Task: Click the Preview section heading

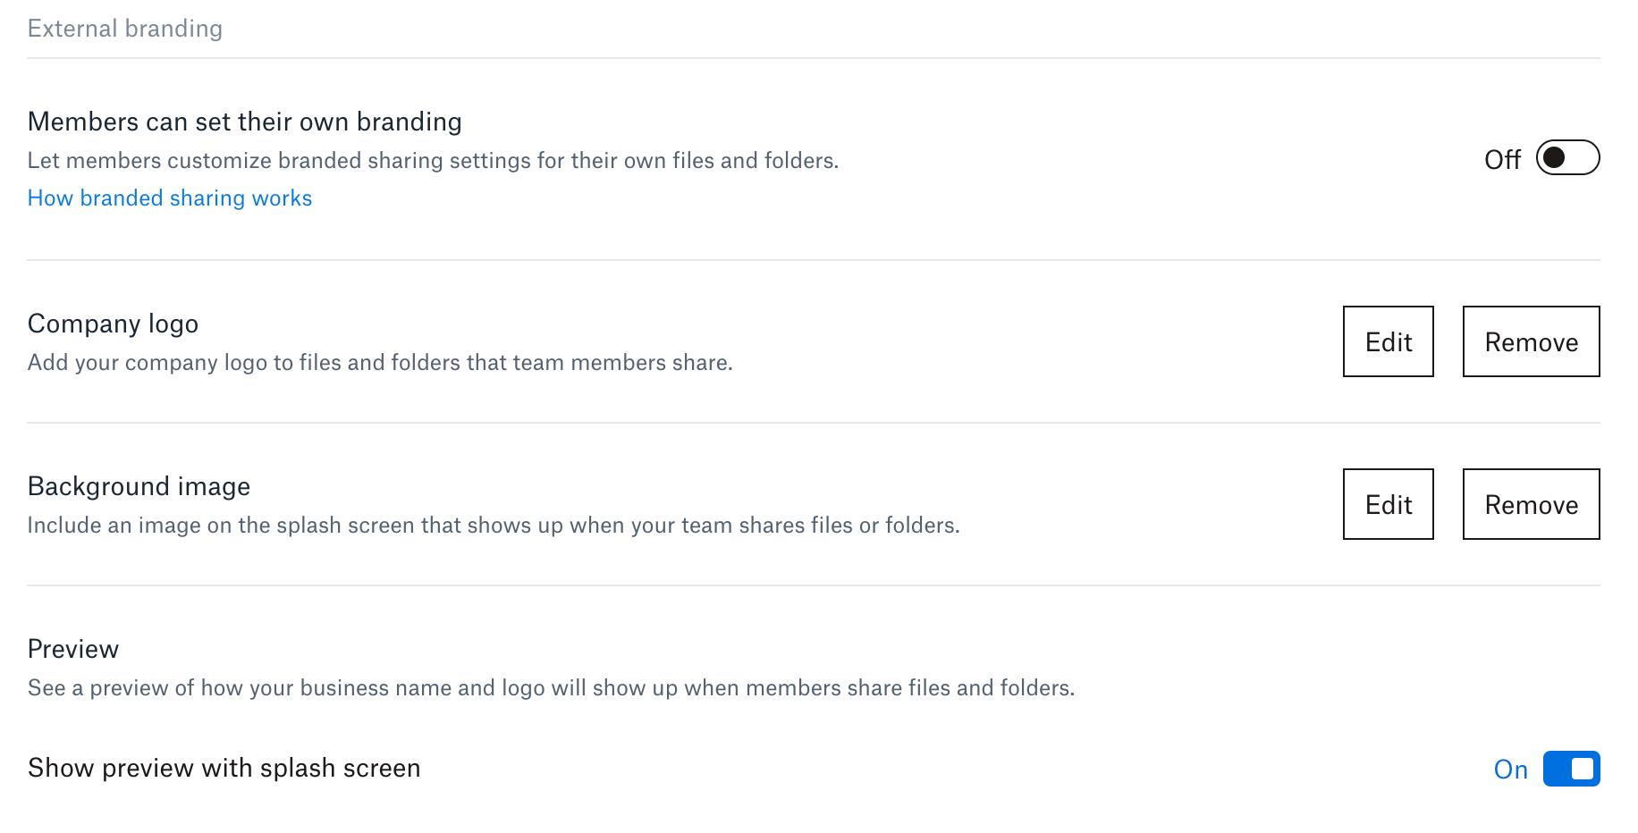Action: point(73,648)
